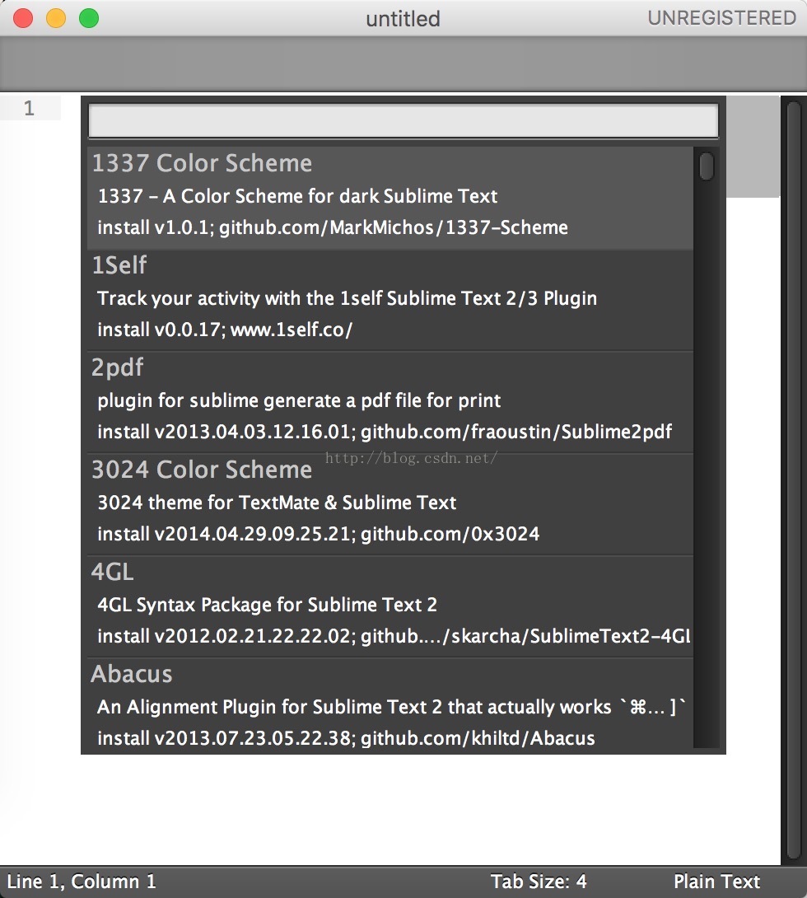This screenshot has width=807, height=898.
Task: Choose the 4GL syntax package
Action: 390,606
